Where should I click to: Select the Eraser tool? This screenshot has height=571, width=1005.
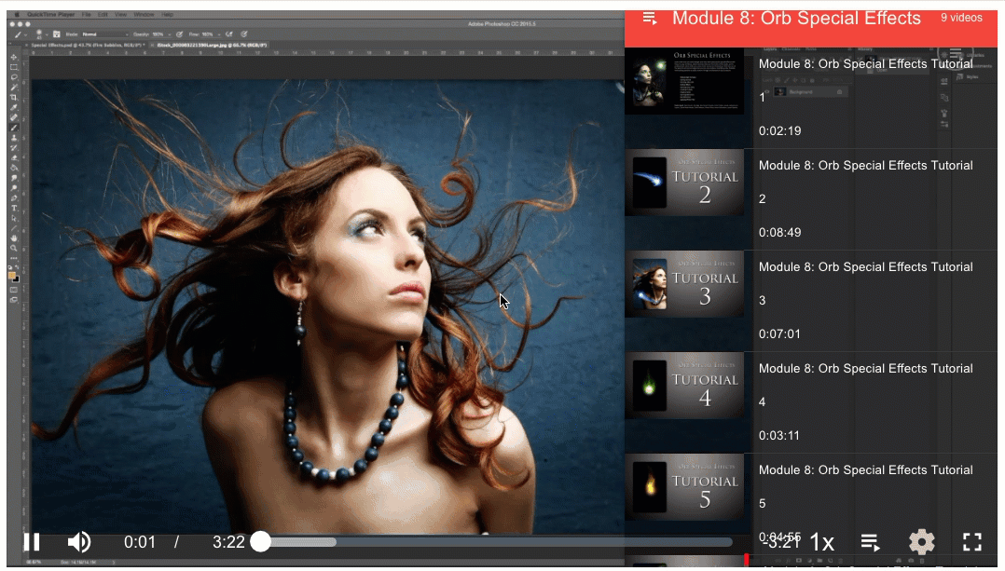(13, 157)
